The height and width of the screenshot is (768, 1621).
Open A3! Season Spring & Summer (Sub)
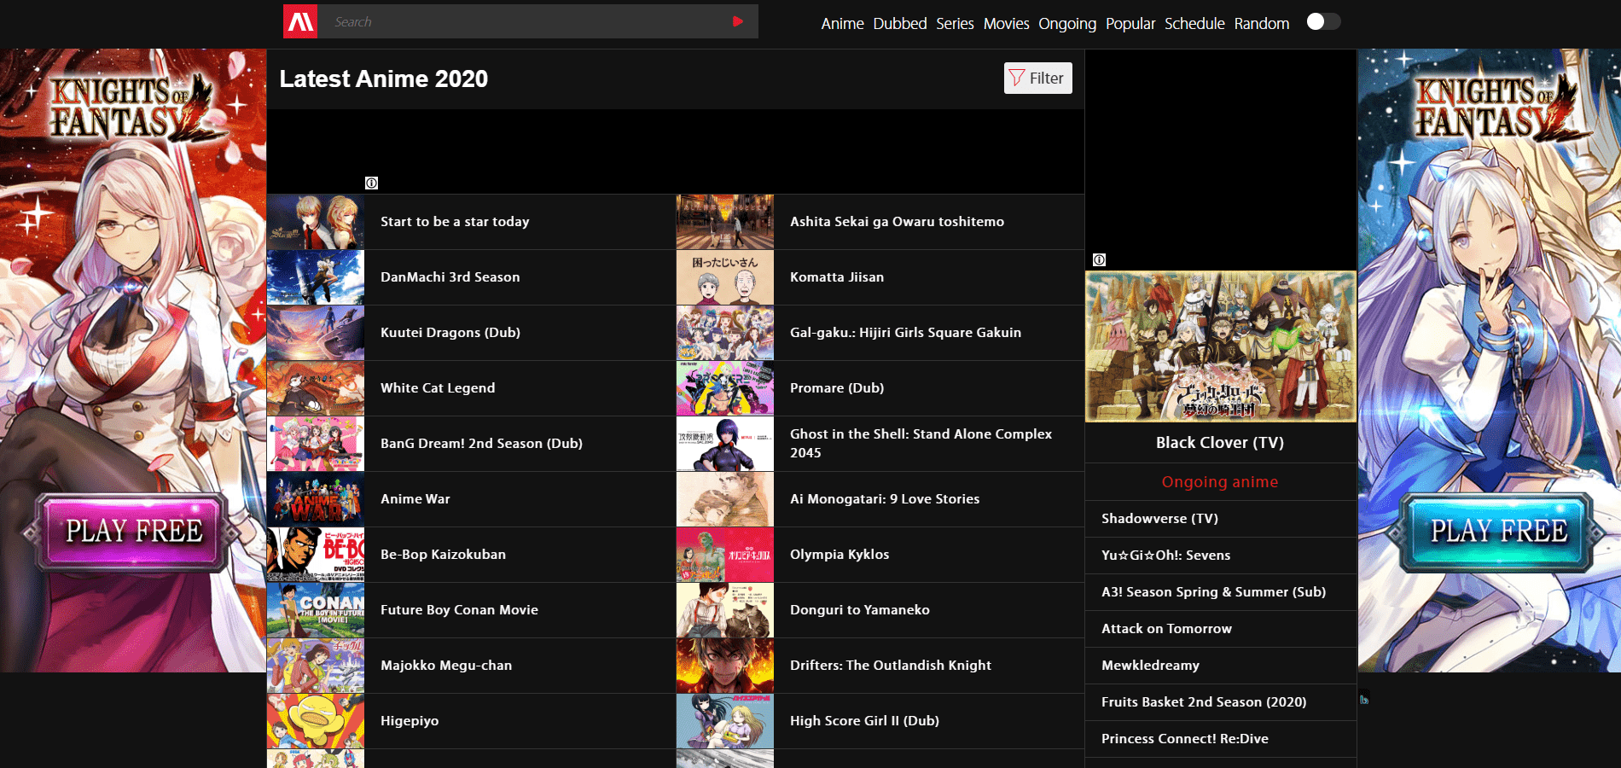[x=1213, y=592]
